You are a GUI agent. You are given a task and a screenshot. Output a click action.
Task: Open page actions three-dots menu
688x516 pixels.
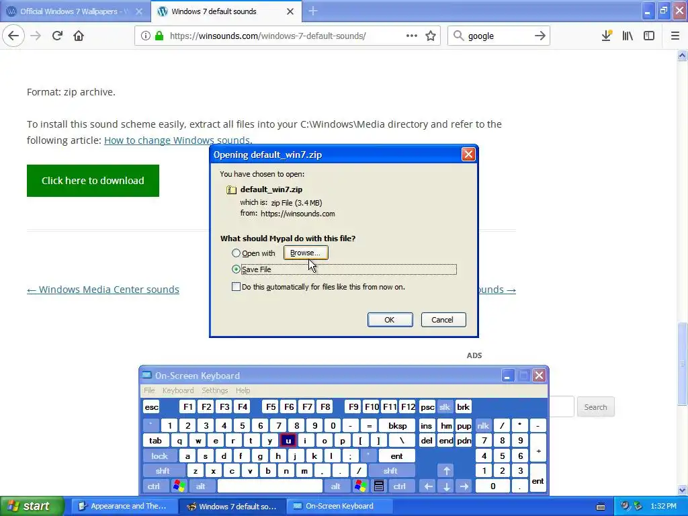(x=412, y=36)
